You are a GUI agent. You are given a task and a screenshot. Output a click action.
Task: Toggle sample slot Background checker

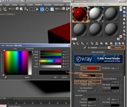pyautogui.click(x=124, y=16)
